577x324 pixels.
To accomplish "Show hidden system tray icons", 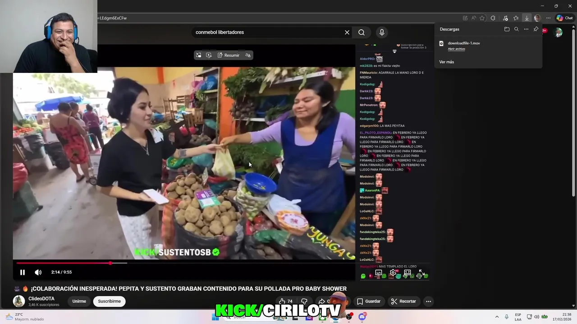I will coord(497,317).
